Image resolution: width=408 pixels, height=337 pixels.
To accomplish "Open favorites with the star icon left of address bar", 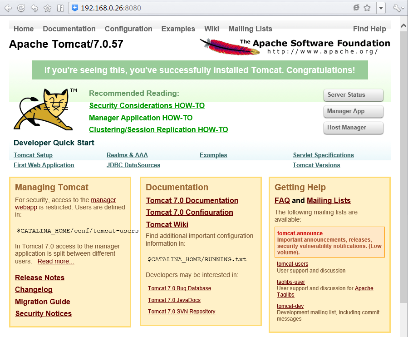I will (47, 8).
